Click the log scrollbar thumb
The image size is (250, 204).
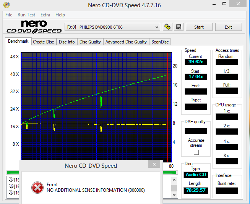click(x=174, y=188)
